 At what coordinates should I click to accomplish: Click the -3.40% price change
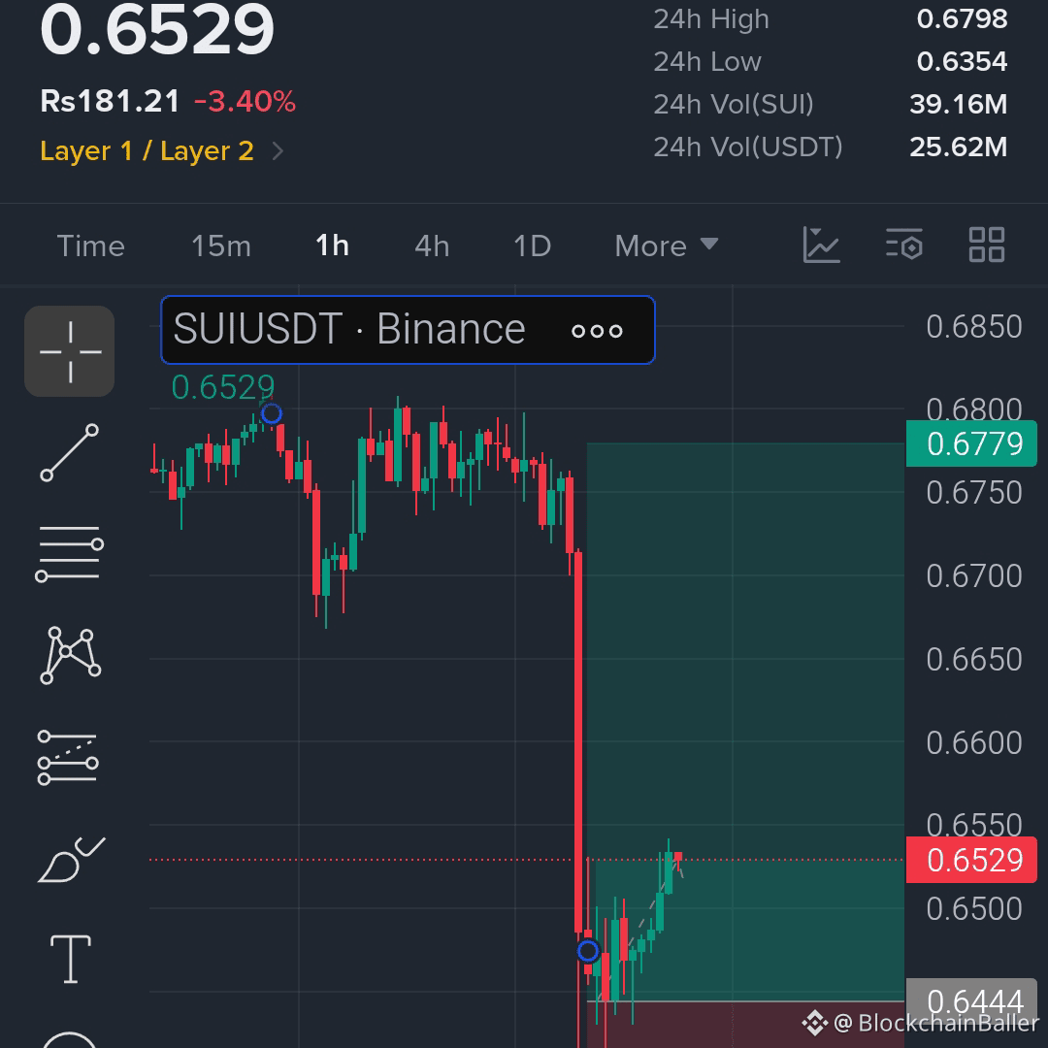(246, 102)
